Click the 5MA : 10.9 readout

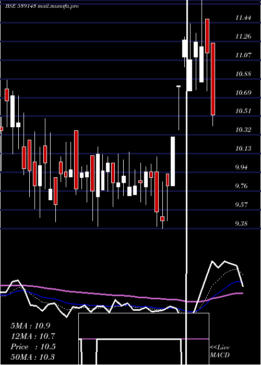tap(30, 326)
